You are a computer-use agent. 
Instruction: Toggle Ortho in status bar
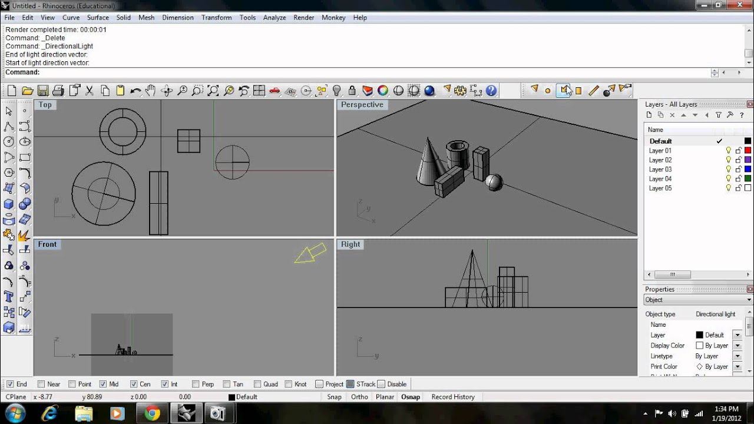point(359,397)
